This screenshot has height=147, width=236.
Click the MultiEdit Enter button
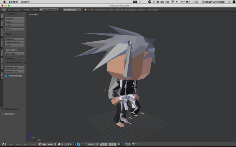pyautogui.click(x=14, y=68)
